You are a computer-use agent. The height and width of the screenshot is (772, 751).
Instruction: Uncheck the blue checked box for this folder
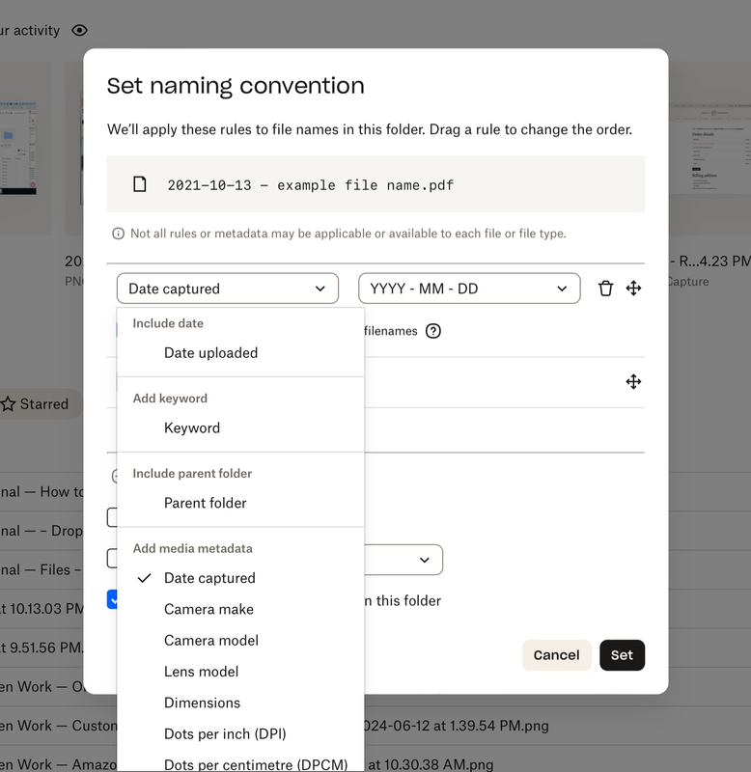(112, 600)
